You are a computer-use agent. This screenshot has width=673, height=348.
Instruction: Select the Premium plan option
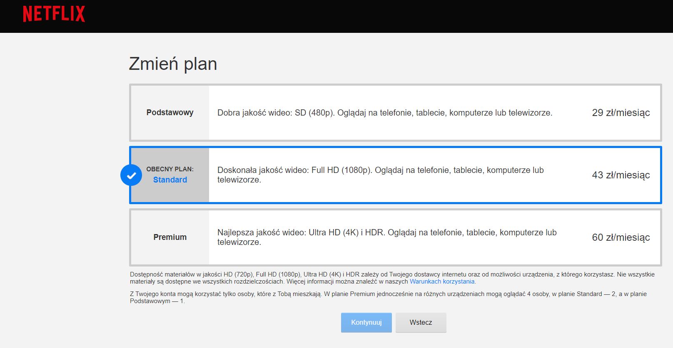(x=395, y=237)
